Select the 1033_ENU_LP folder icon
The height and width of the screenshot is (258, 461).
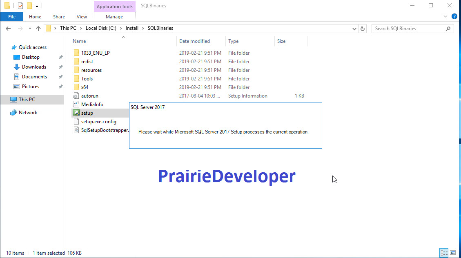pyautogui.click(x=76, y=53)
